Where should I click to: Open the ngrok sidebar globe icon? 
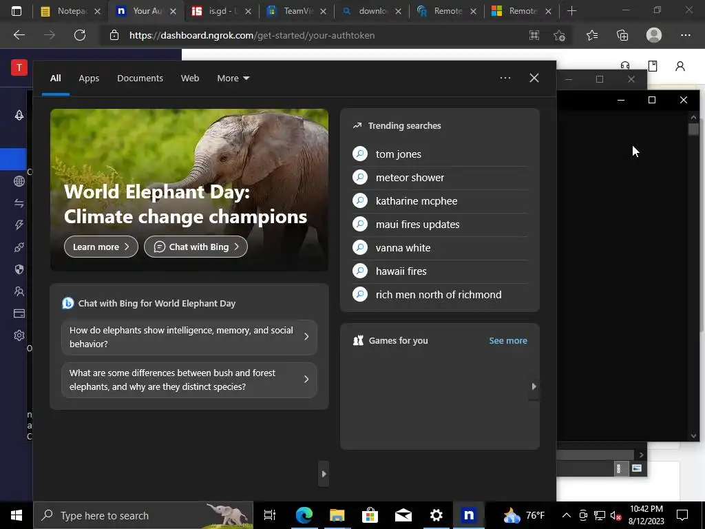click(19, 181)
